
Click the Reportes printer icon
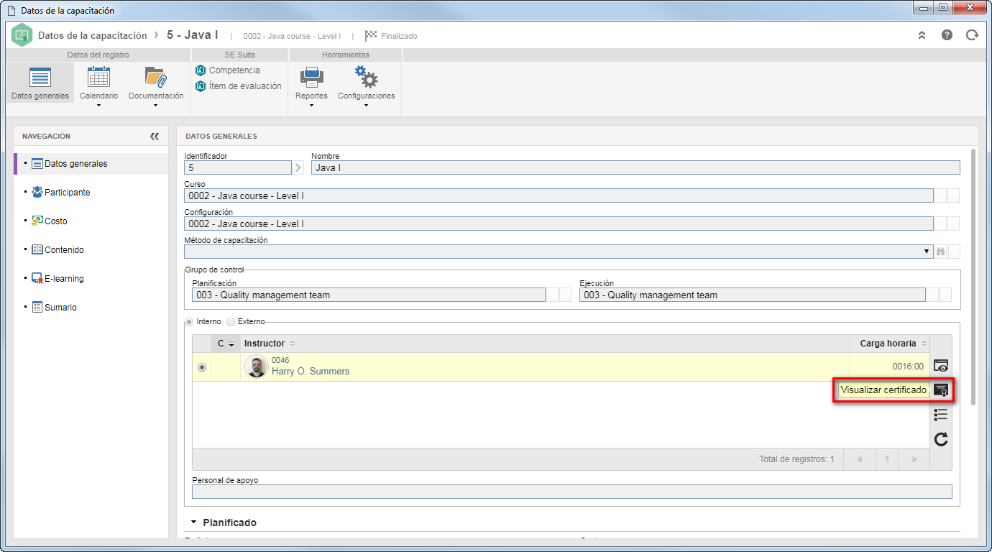pyautogui.click(x=311, y=77)
